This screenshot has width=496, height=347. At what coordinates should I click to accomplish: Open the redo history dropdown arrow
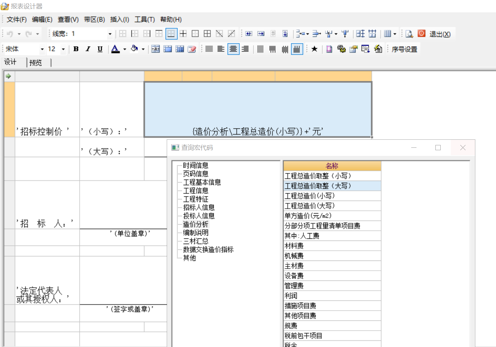(x=37, y=34)
